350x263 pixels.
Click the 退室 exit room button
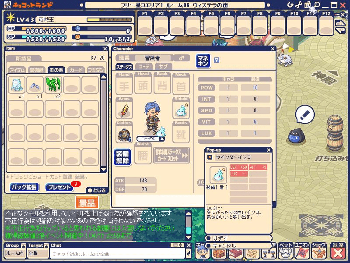pos(338,251)
